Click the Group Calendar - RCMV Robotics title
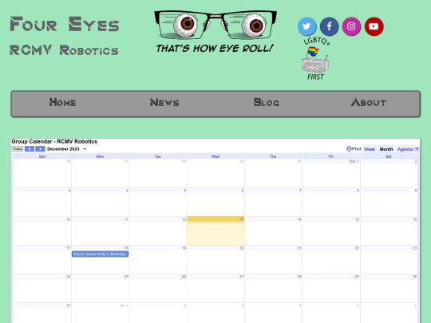The width and height of the screenshot is (431, 323). (54, 141)
